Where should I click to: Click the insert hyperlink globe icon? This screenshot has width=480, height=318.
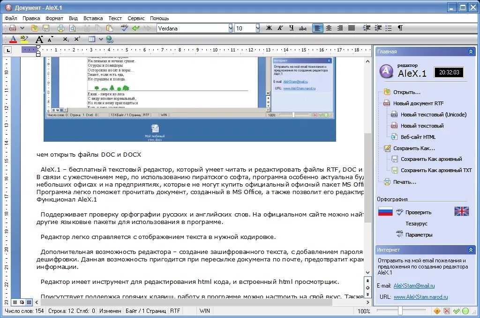(x=110, y=39)
